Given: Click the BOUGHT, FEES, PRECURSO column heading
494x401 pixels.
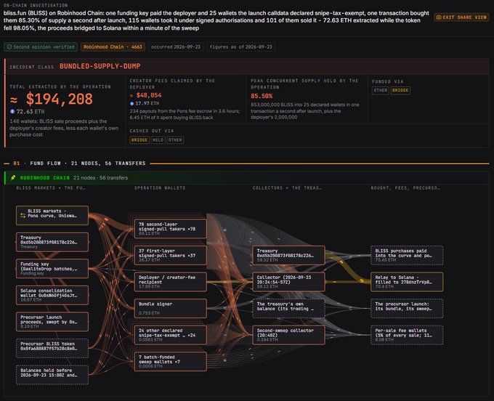Looking at the screenshot, I should 405,187.
